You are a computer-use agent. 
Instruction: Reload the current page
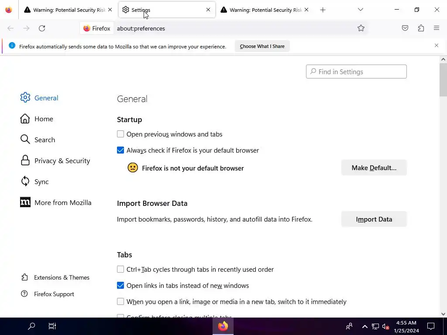click(42, 28)
